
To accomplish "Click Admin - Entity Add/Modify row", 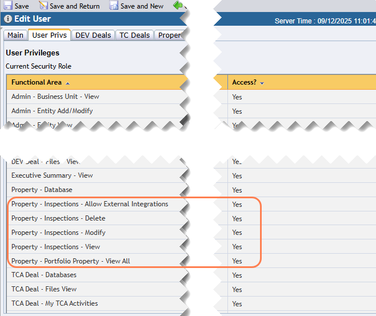I will [x=52, y=111].
